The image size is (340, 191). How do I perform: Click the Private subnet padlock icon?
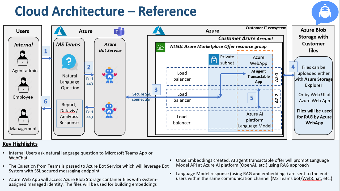click(x=214, y=59)
